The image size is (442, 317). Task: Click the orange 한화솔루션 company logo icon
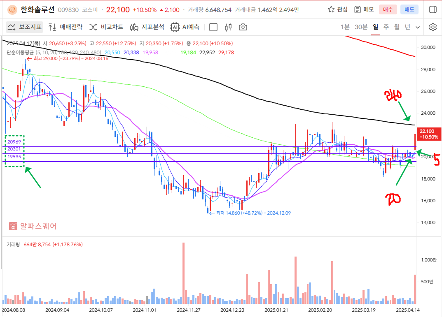12,10
